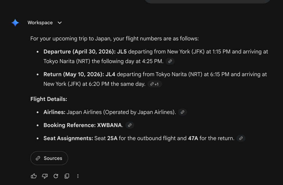Open source link chip after 4:25 PM
Screen dimensions: 283x185
[x=170, y=61]
